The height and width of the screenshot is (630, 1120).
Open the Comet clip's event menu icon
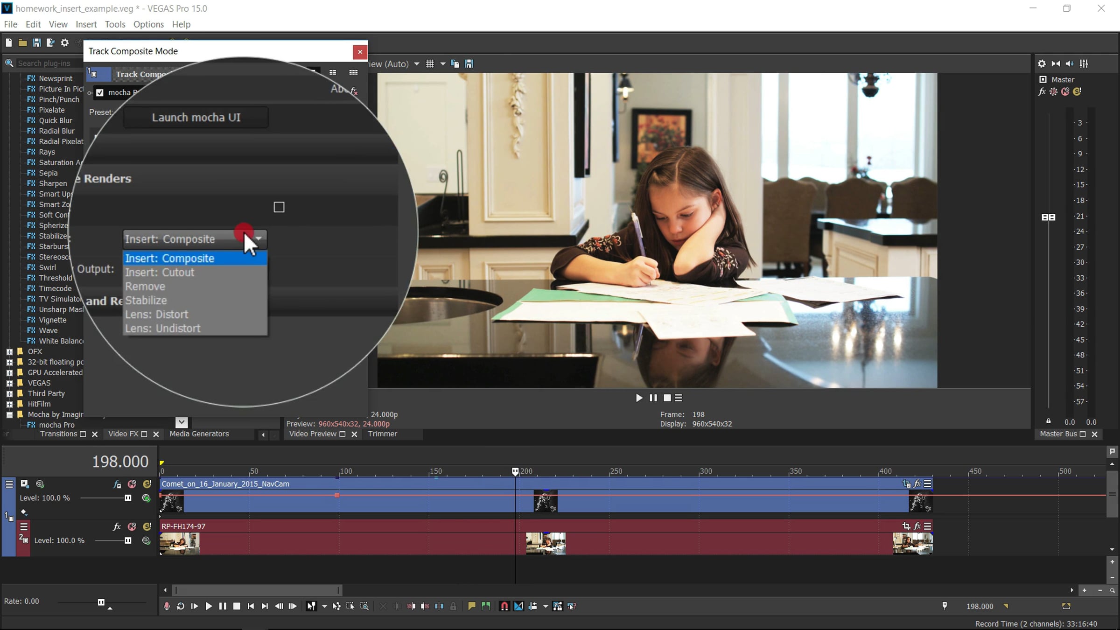(x=928, y=484)
